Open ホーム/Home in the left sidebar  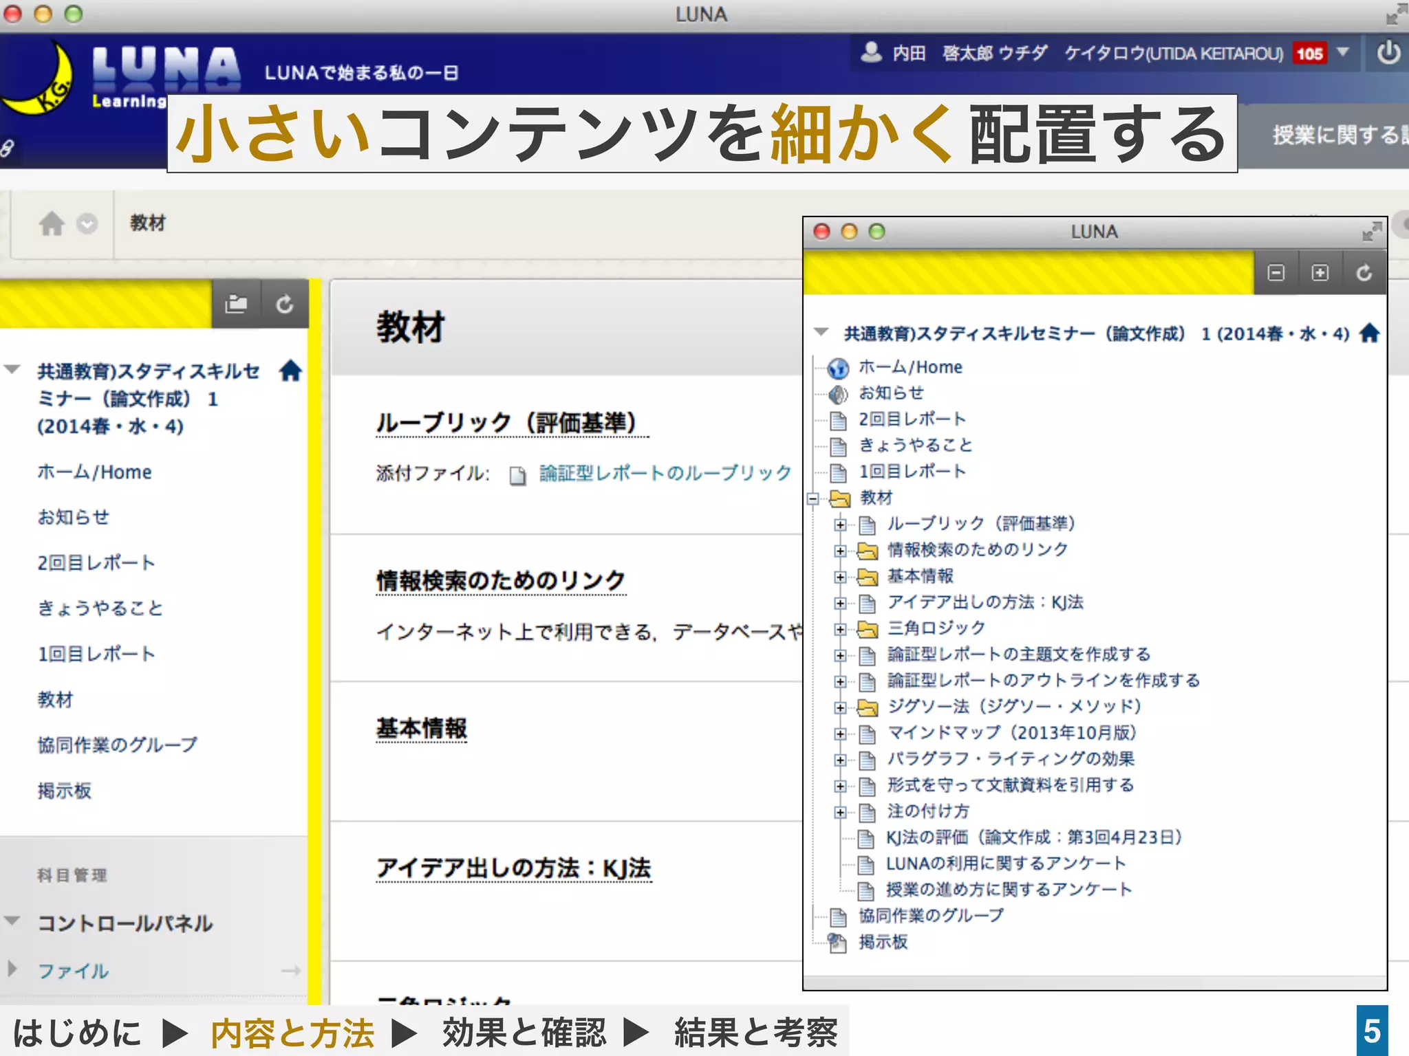click(x=94, y=472)
